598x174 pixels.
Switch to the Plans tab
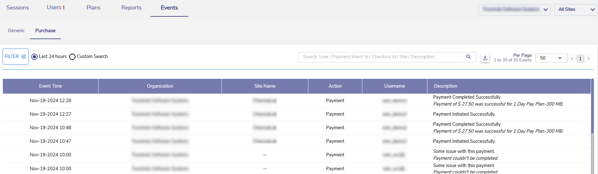(94, 8)
